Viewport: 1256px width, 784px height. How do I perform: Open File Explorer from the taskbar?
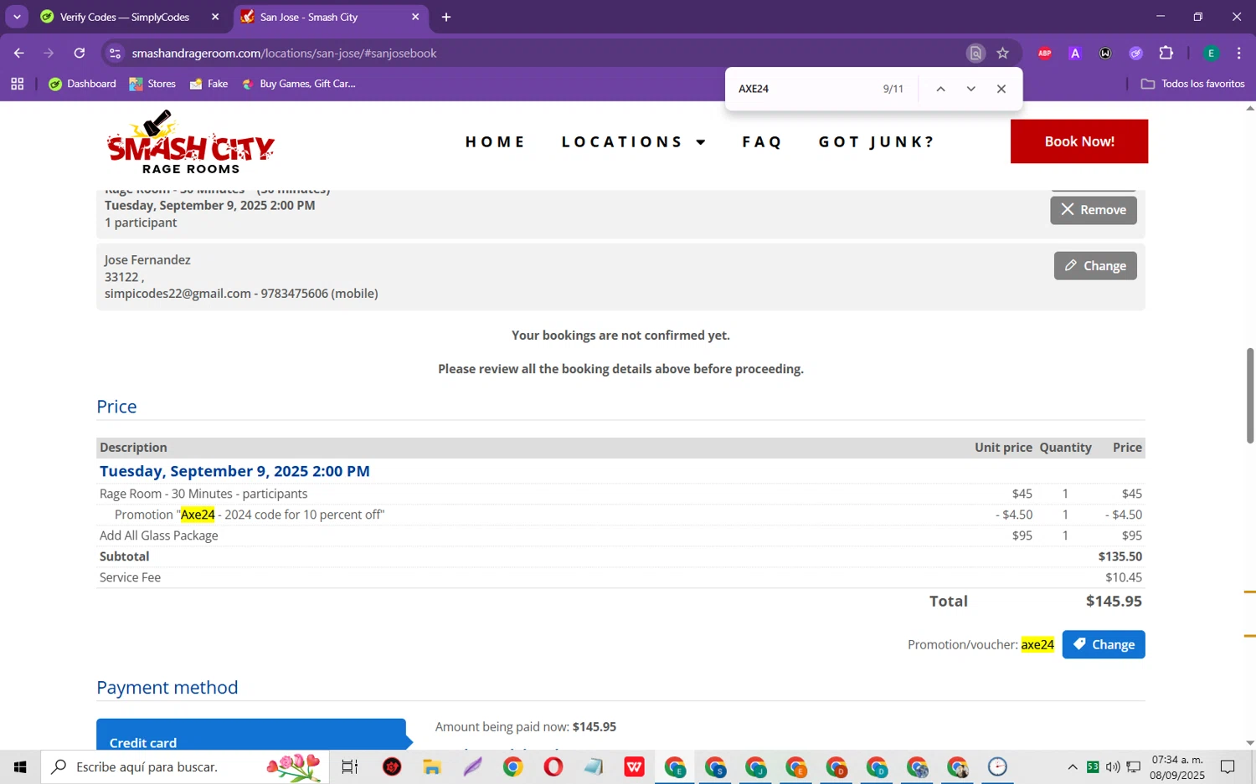(x=432, y=766)
